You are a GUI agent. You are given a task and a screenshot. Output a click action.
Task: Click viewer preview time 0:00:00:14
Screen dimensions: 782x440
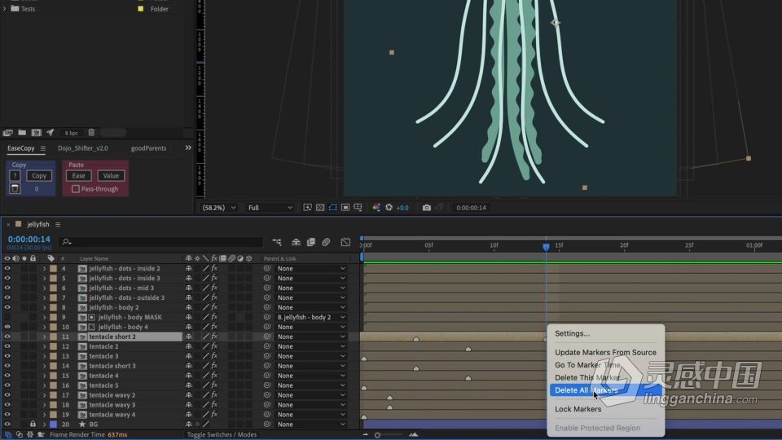(x=471, y=208)
